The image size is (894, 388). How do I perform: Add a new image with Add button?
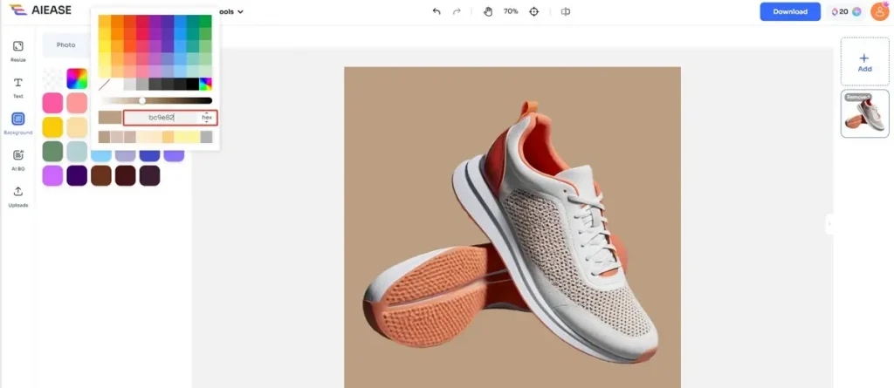click(864, 61)
